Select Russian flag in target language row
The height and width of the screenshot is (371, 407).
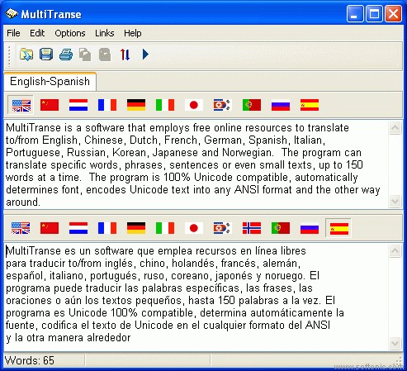coord(310,228)
